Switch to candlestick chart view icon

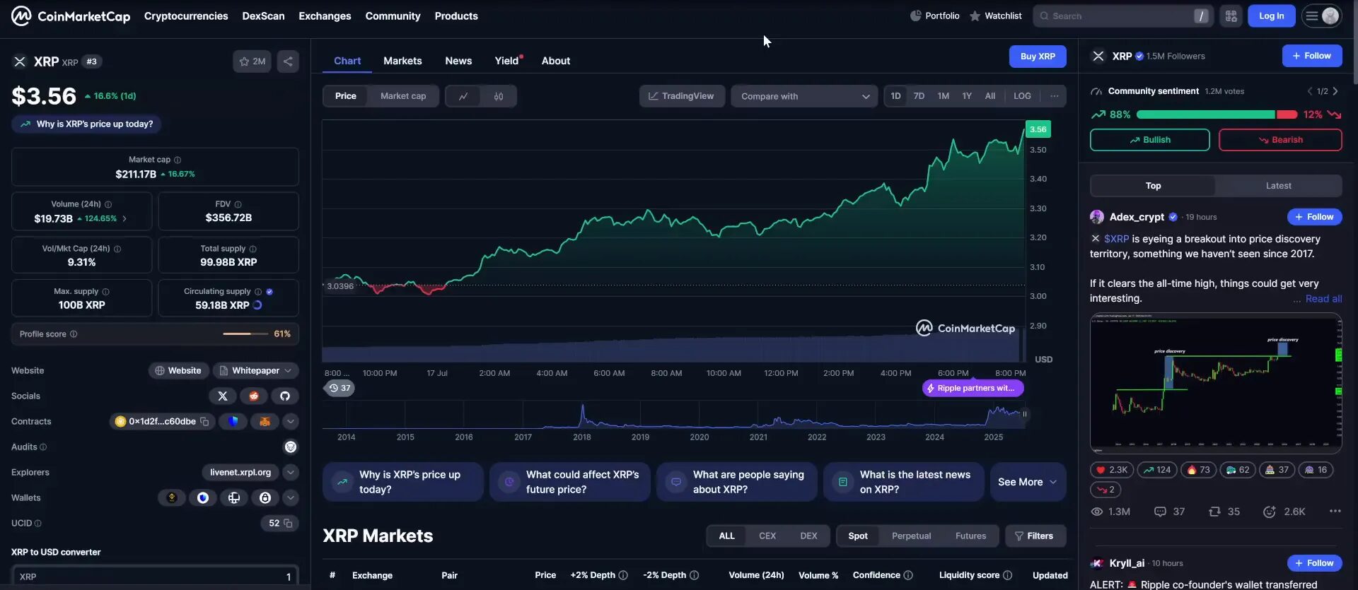tap(499, 96)
